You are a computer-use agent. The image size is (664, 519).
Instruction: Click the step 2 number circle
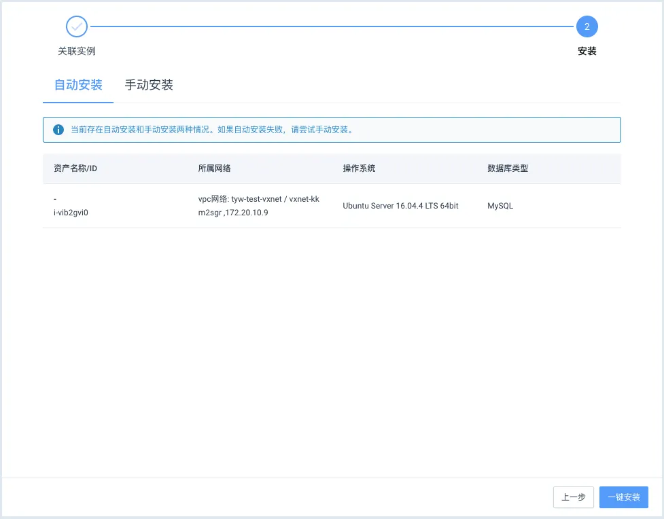point(587,27)
